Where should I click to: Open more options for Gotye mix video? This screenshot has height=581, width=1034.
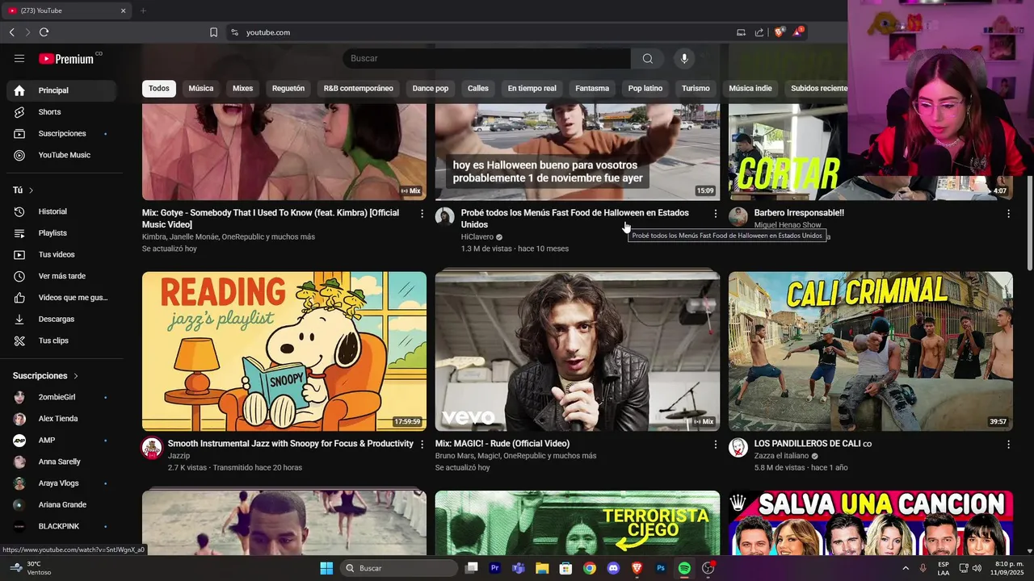(x=422, y=213)
